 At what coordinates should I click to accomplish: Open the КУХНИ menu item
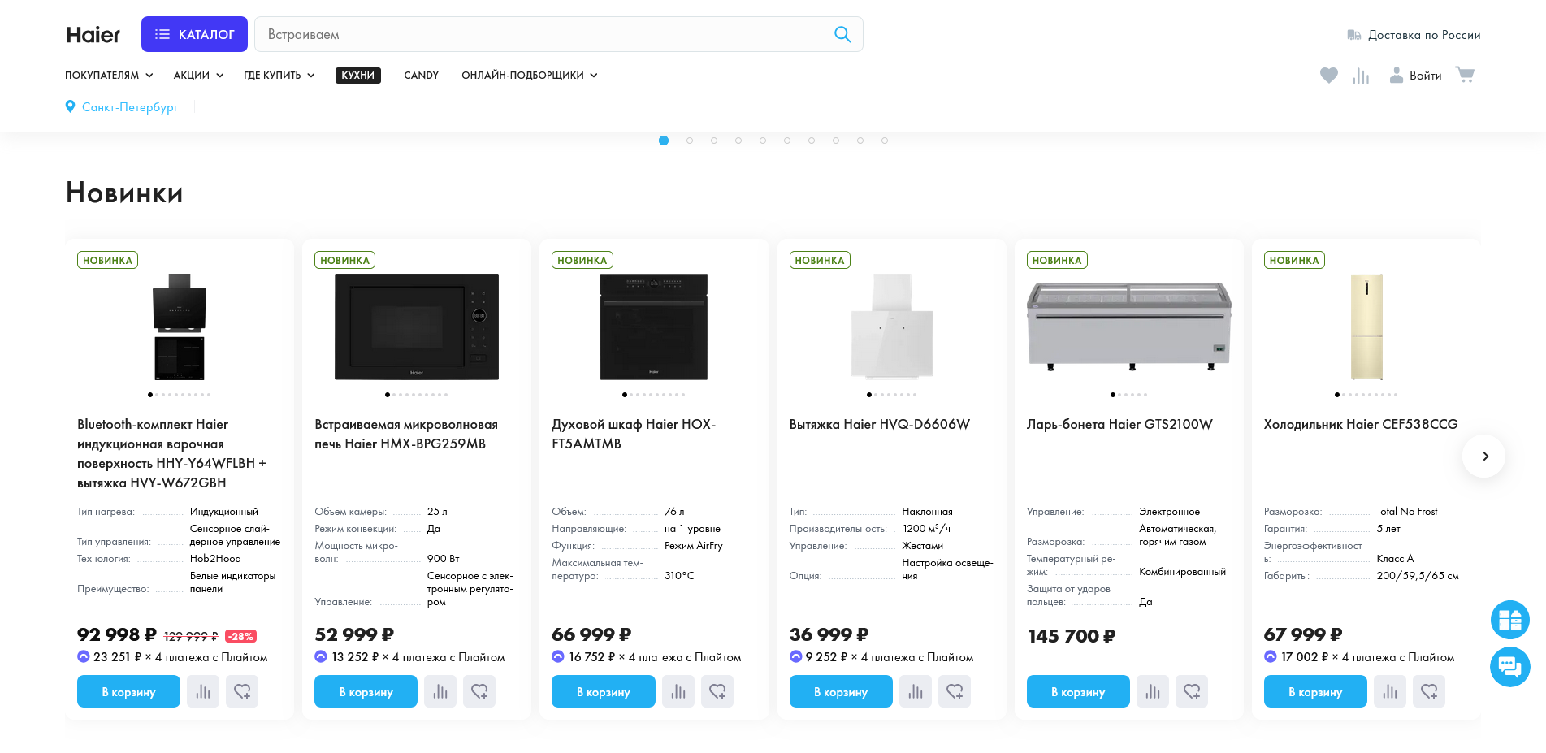tap(357, 76)
